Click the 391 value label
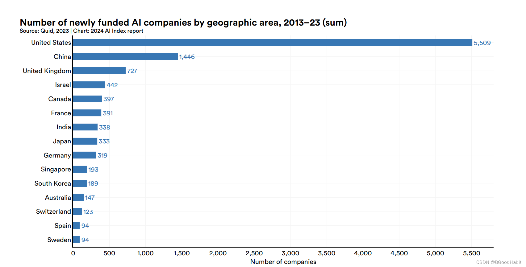The height and width of the screenshot is (267, 526). tap(108, 113)
